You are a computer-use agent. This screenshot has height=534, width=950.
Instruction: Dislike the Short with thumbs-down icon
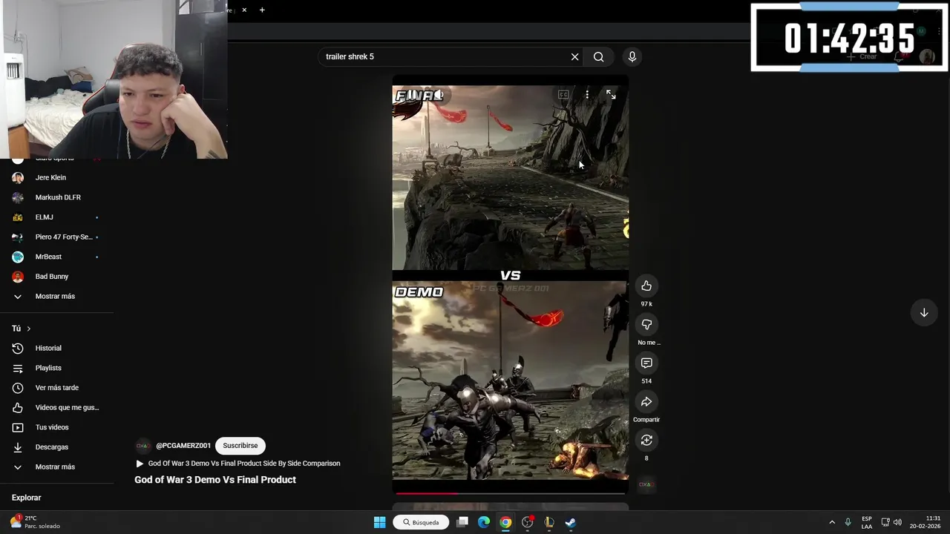tap(646, 325)
